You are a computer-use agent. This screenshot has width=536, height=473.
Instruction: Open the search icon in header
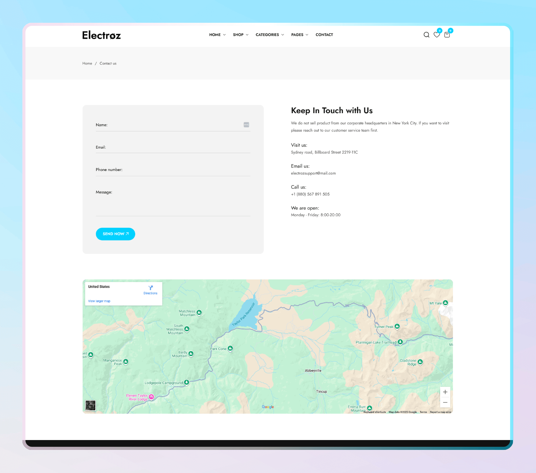(426, 35)
